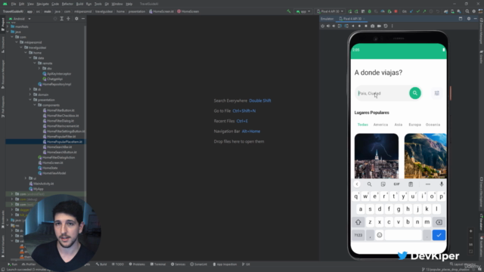Screen dimensions: 484x272
Task: Click the emulator power button icon
Action: point(323,26)
